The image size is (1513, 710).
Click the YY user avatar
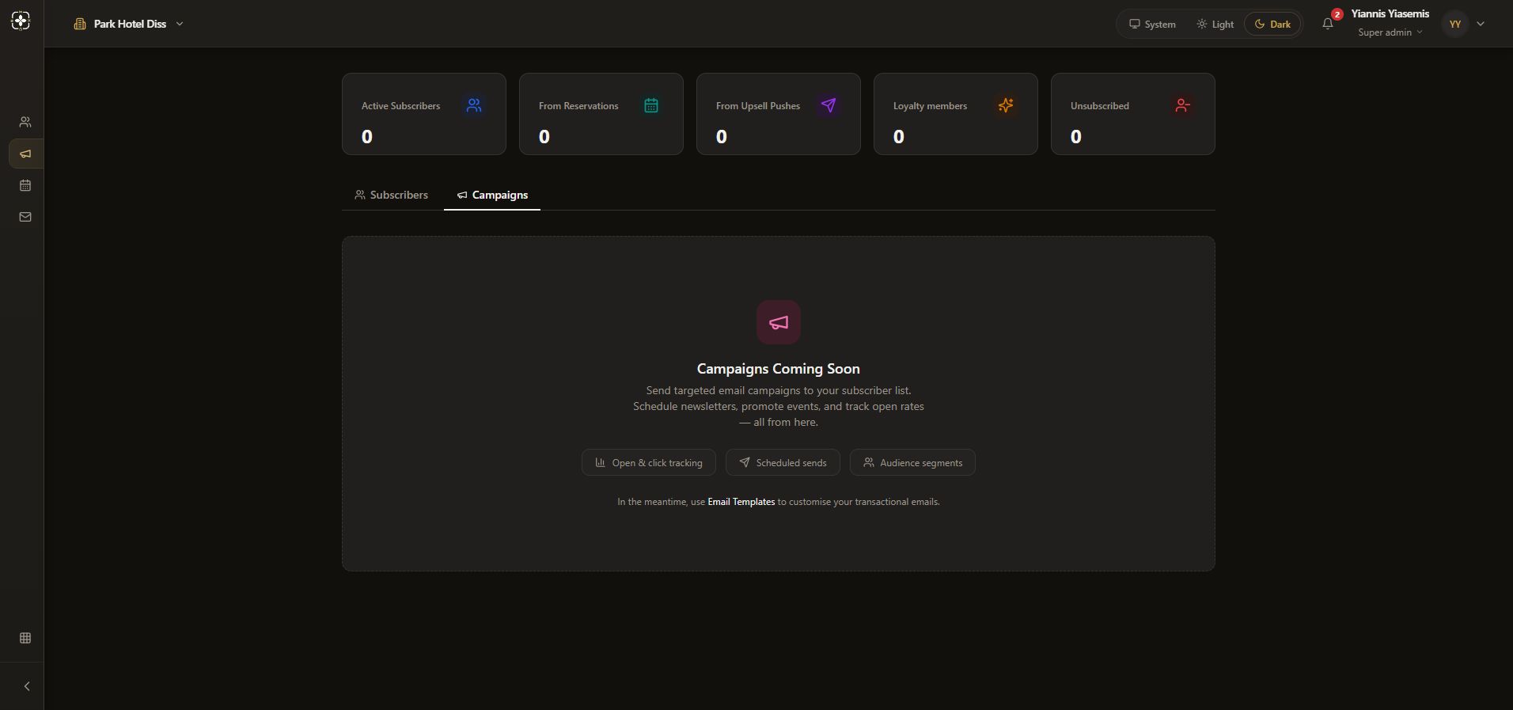tap(1454, 24)
